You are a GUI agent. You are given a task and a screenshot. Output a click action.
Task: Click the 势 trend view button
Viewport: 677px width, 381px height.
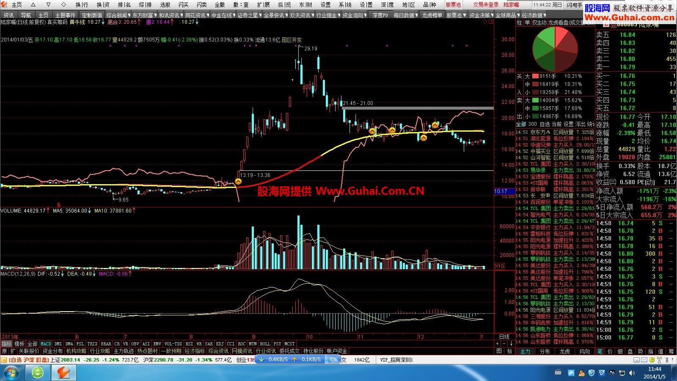pyautogui.click(x=640, y=351)
